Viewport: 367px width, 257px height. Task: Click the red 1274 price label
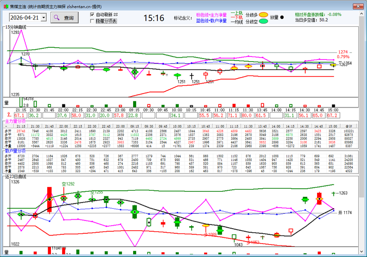(343, 52)
